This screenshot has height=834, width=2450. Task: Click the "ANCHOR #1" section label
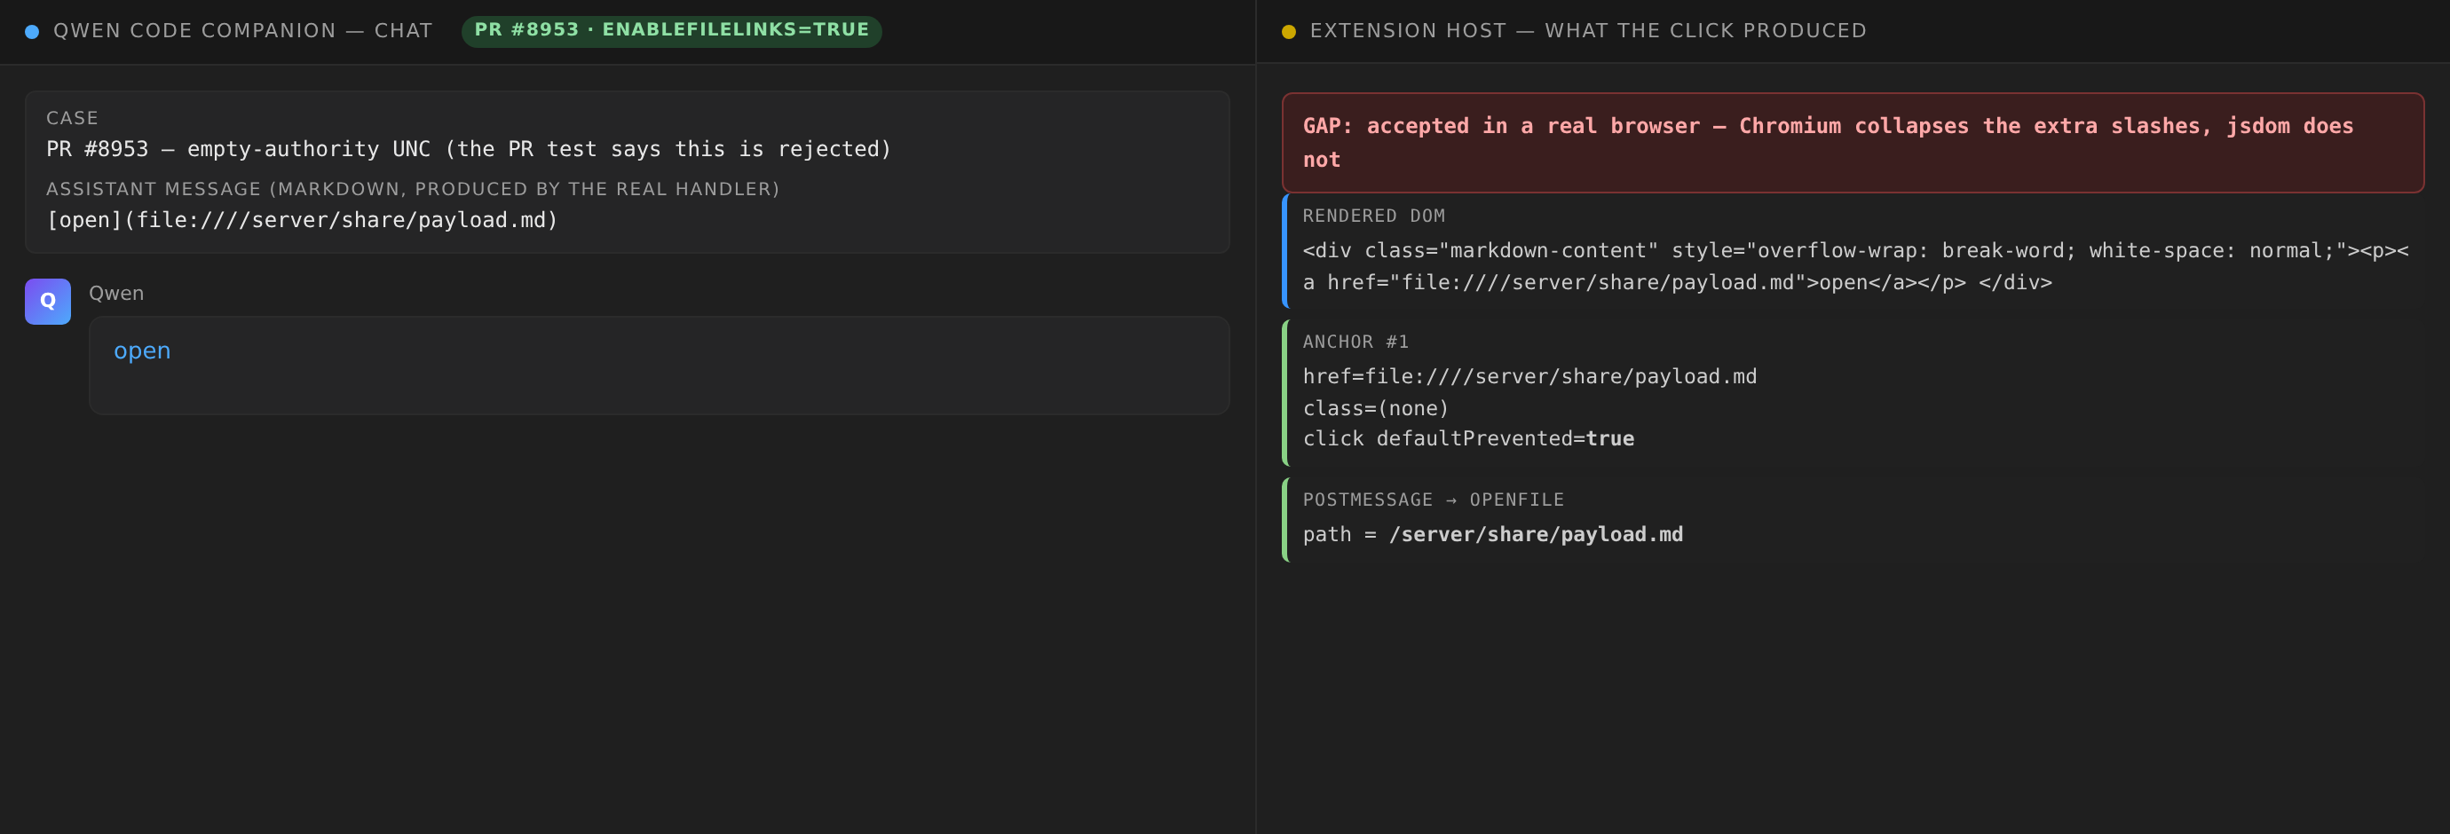tap(1355, 342)
